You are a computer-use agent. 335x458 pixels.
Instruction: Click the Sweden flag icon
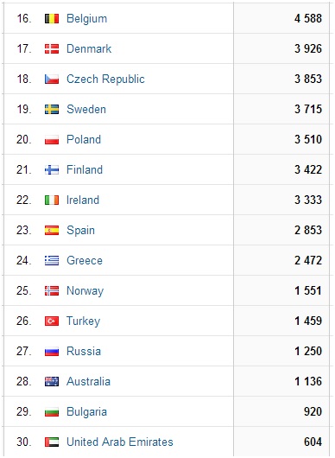click(52, 109)
